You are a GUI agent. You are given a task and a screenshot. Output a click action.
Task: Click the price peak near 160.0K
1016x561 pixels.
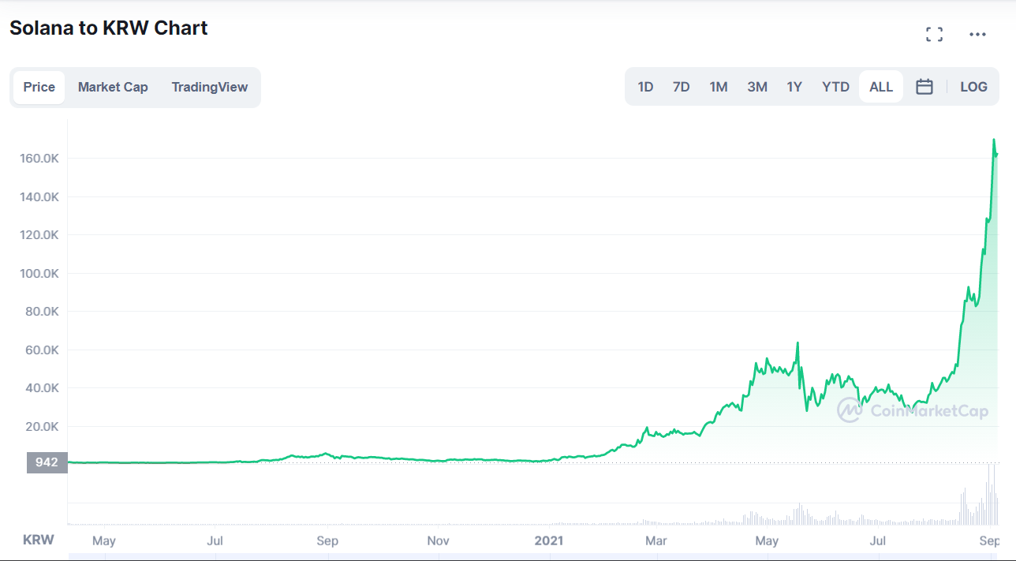[x=993, y=140]
